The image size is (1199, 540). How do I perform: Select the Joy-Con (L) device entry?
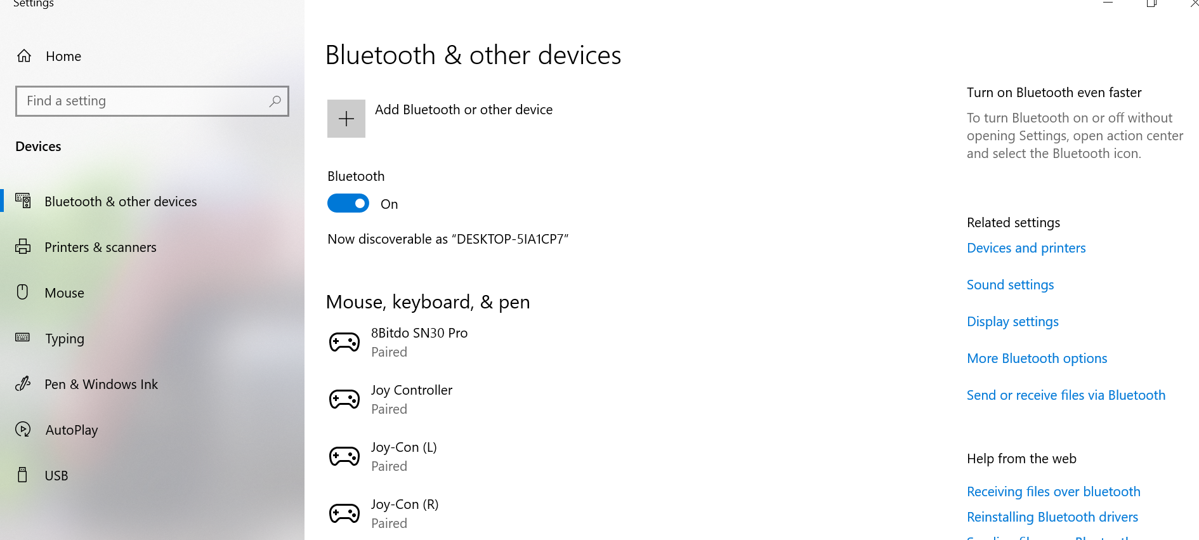[404, 456]
